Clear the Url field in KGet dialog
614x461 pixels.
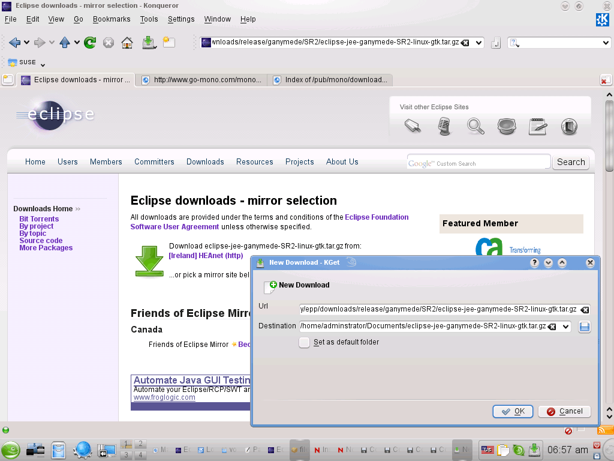pyautogui.click(x=585, y=310)
